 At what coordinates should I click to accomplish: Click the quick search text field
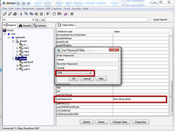pos(97,19)
